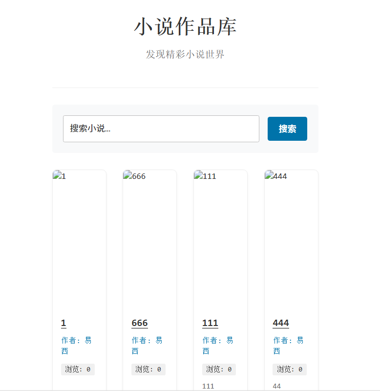Click the 发现精彩小说世界 subtitle text
Viewport: 380px width, 391px height.
(185, 54)
